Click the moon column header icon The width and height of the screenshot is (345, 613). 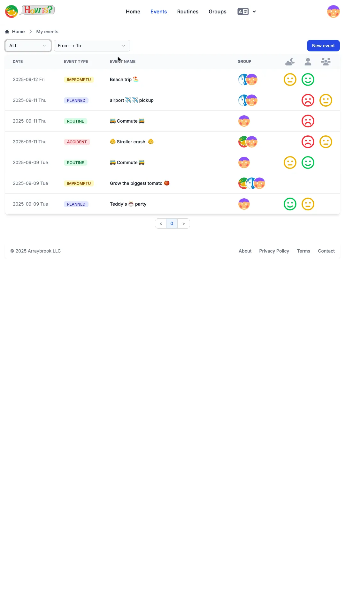[290, 62]
